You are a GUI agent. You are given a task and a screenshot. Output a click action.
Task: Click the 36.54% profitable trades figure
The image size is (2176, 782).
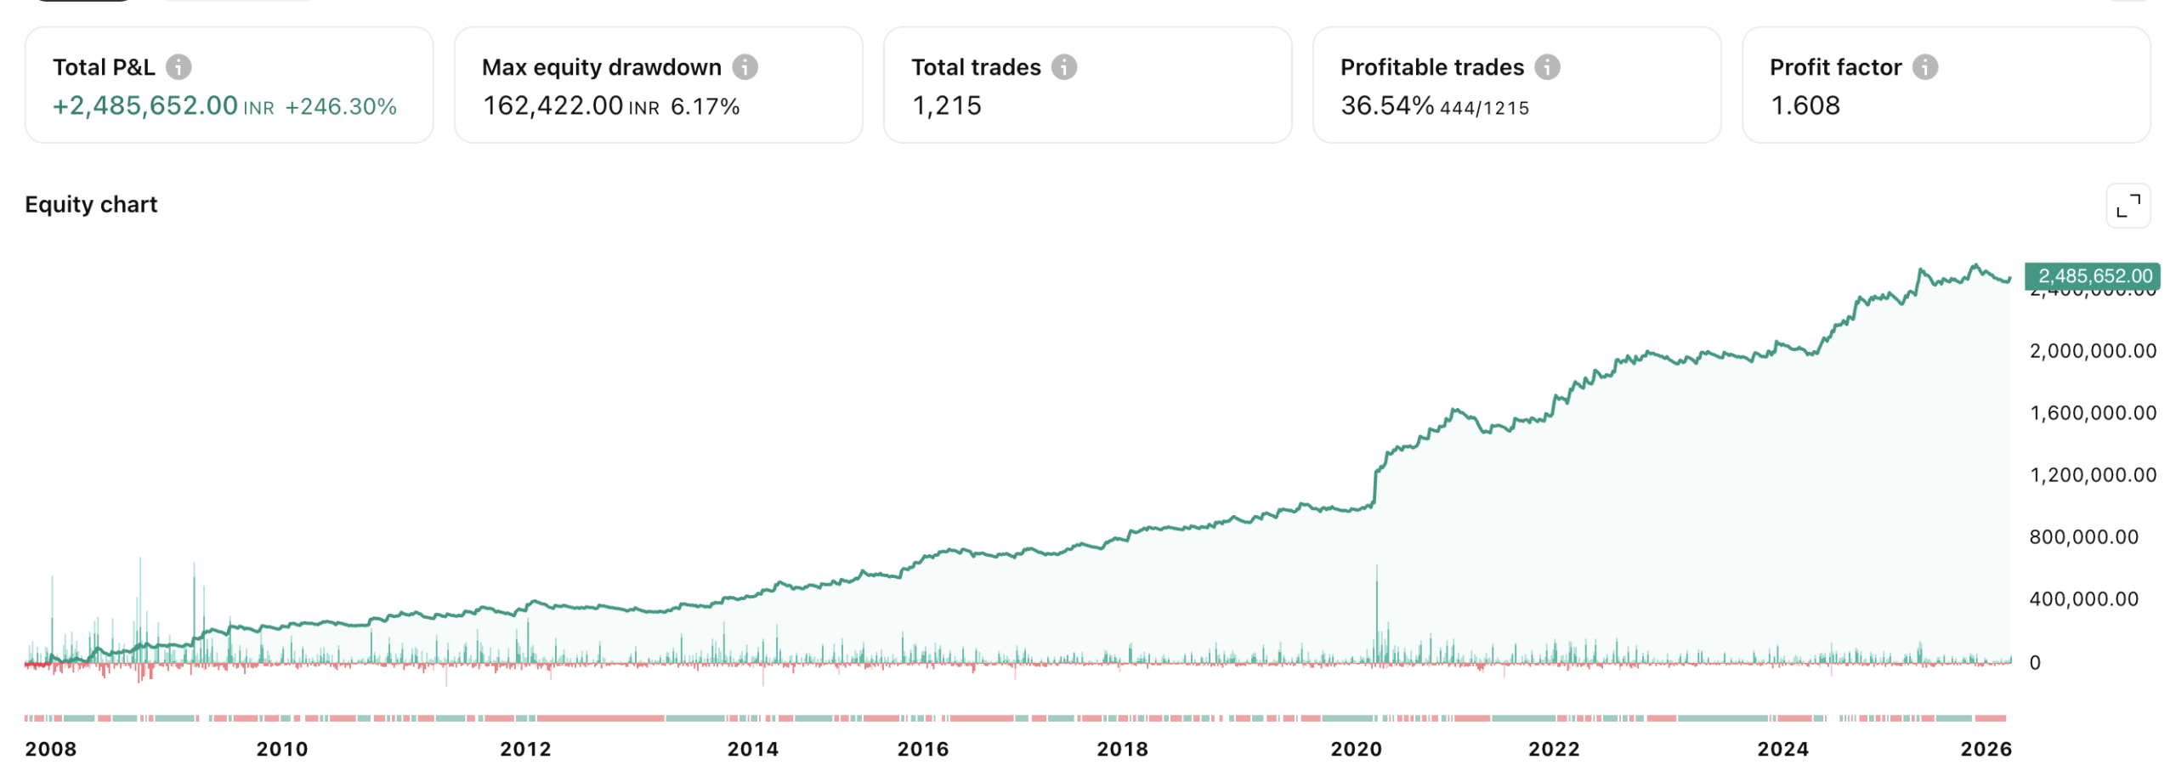click(1386, 105)
